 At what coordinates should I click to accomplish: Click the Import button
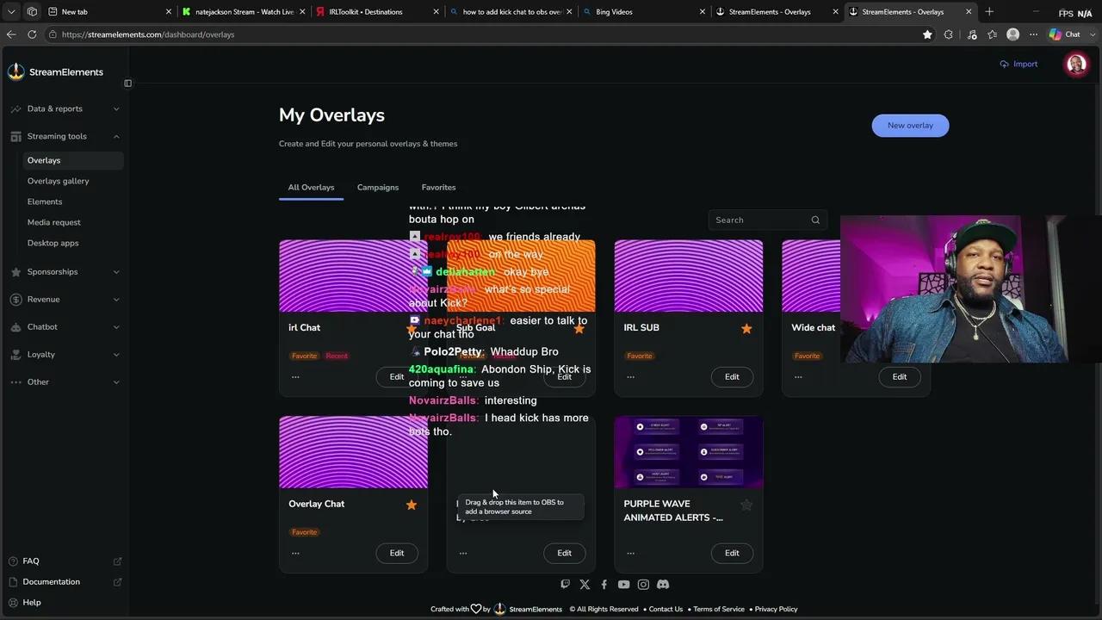1018,65
